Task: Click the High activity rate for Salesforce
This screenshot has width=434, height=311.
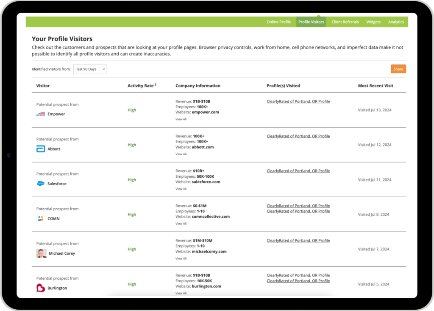Action: click(132, 180)
